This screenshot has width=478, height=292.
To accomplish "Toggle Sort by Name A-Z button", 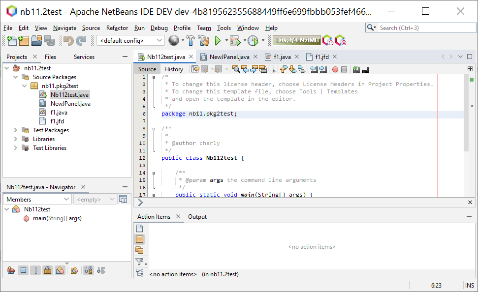I will pos(89,270).
